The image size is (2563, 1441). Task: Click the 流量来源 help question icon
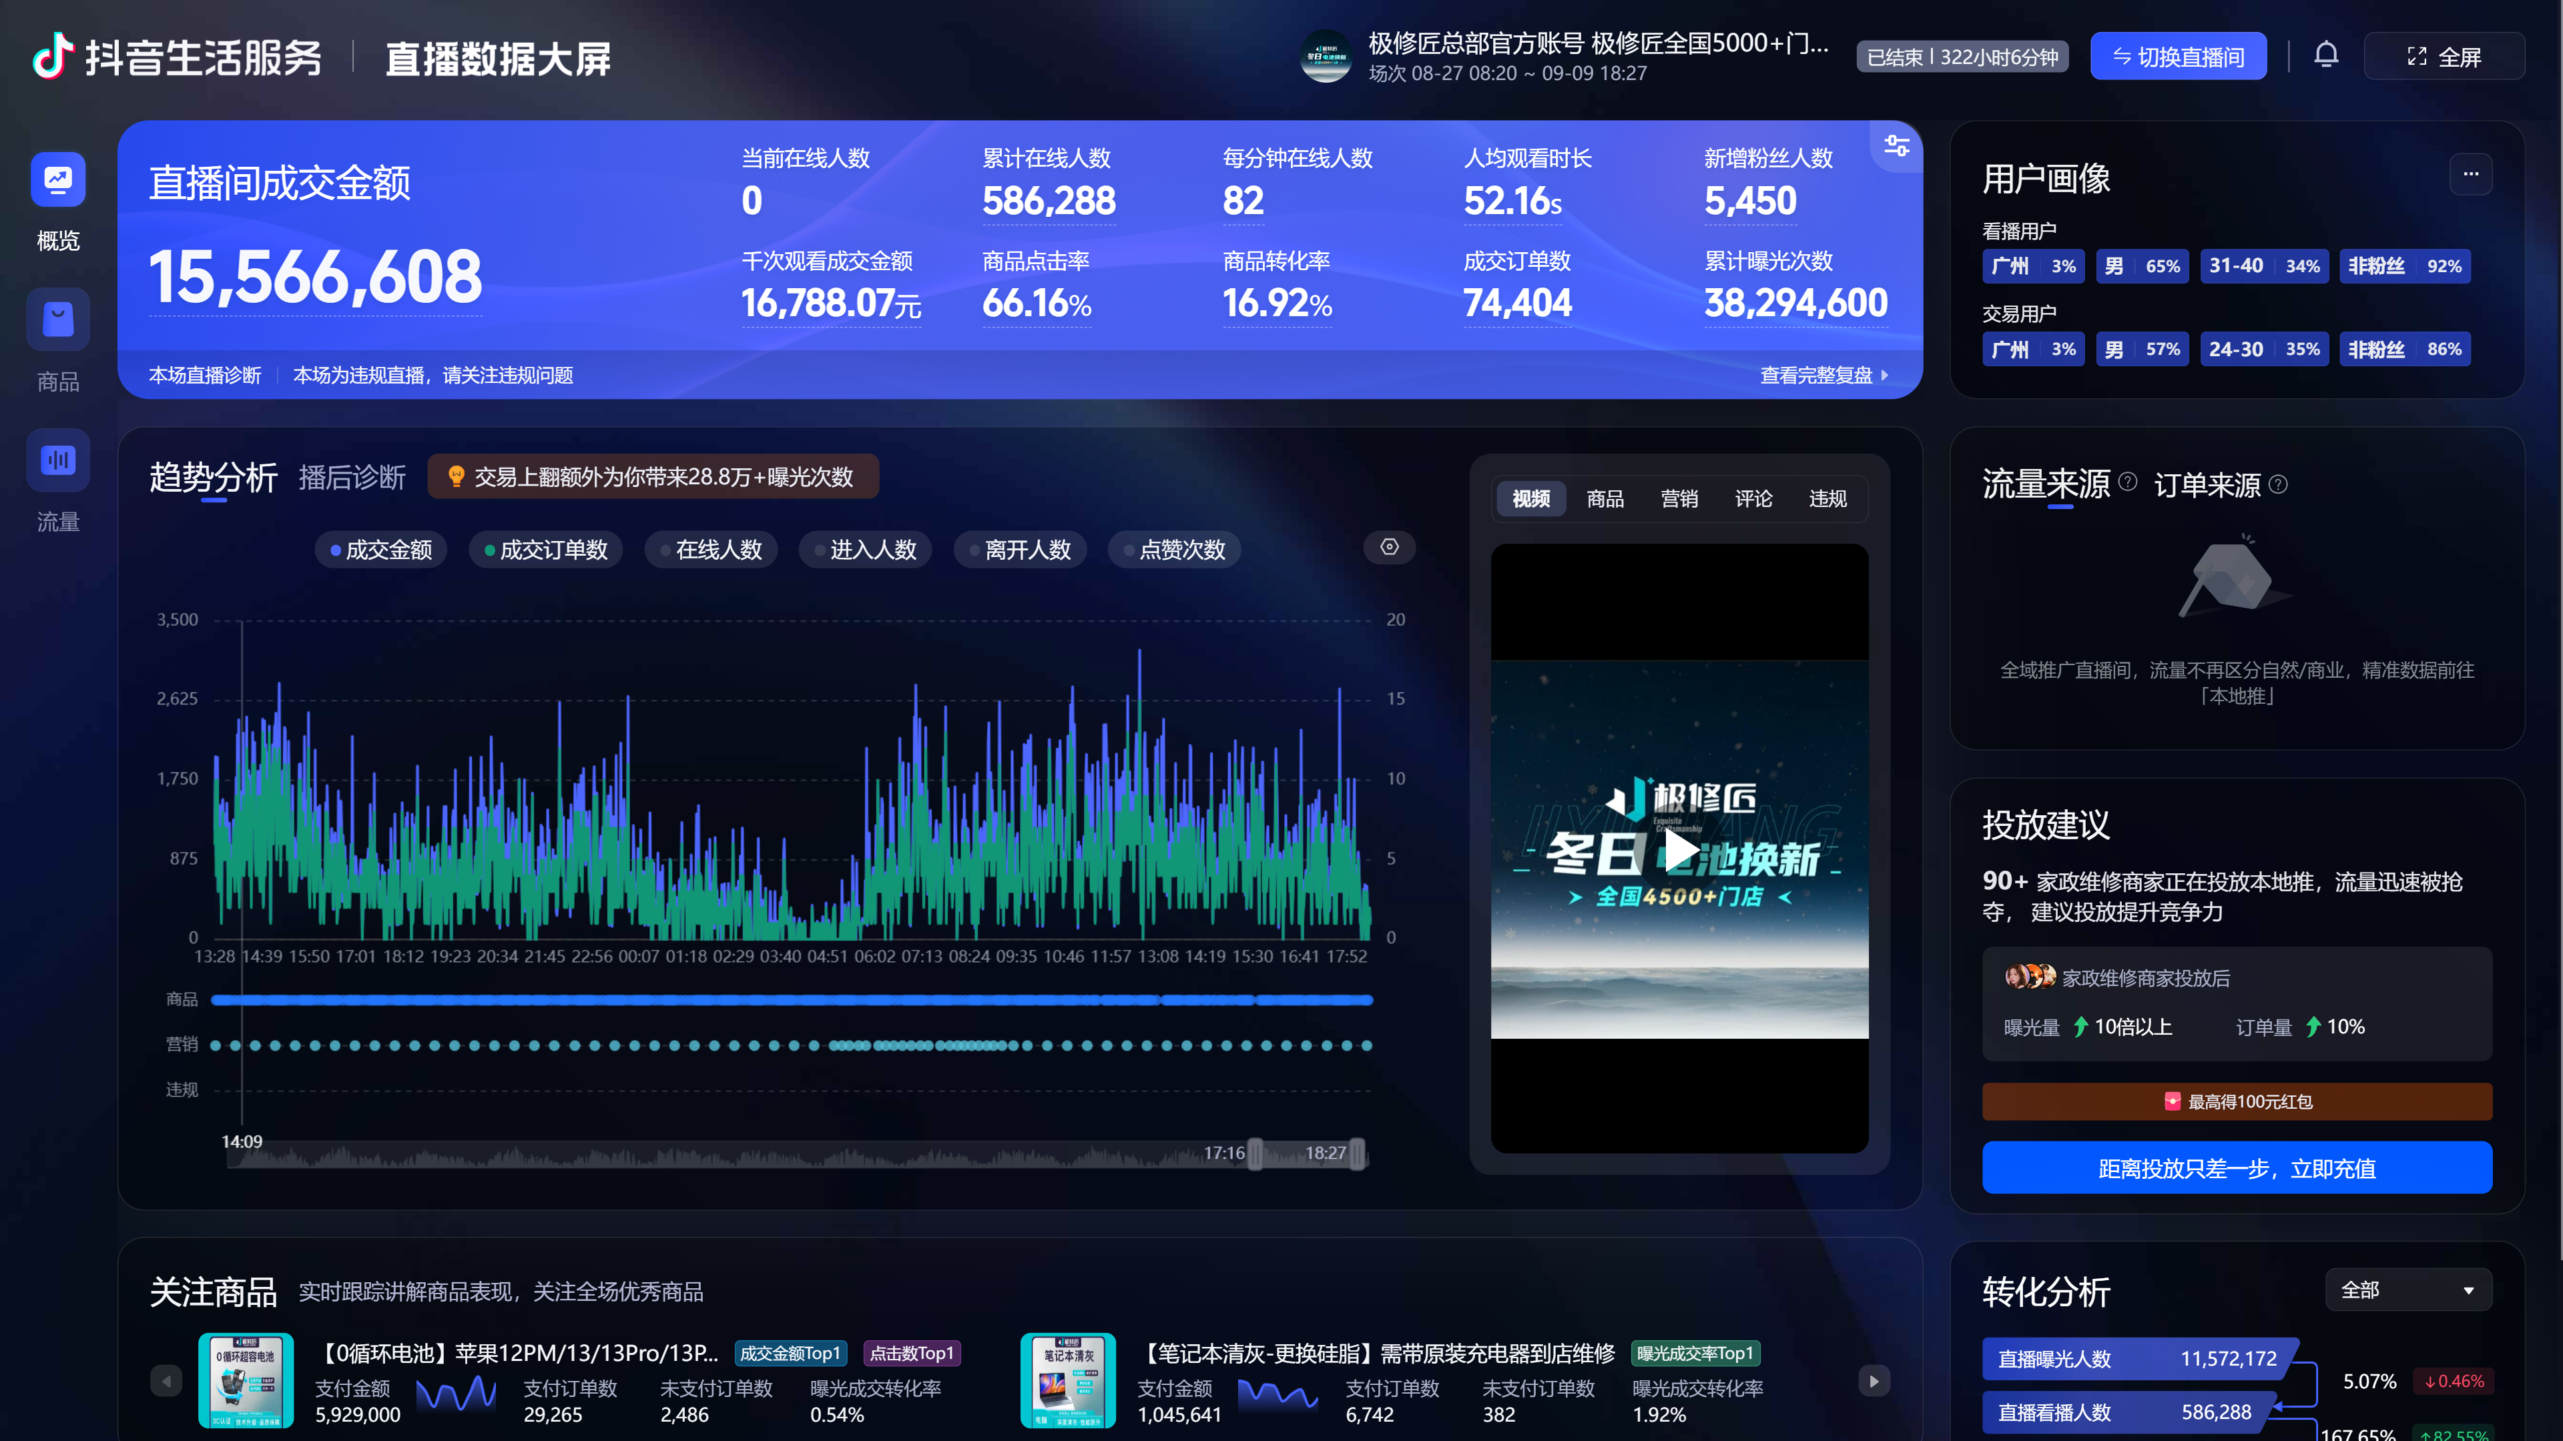point(2127,482)
